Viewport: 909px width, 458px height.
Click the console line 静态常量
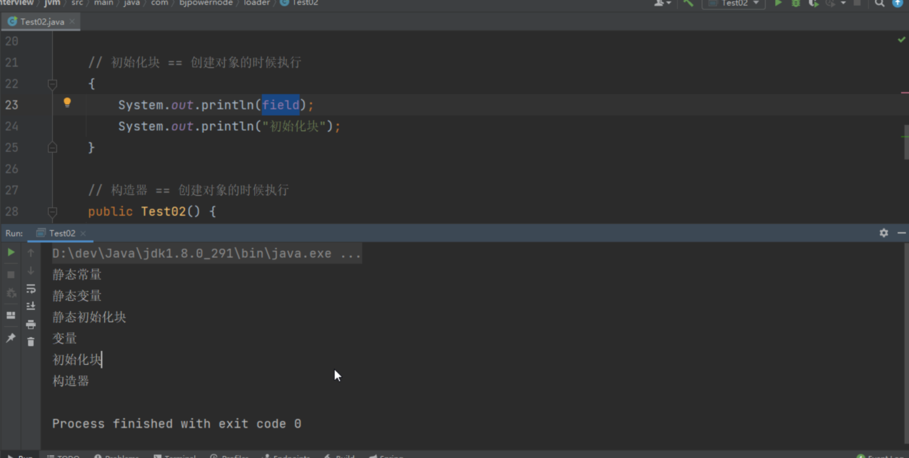77,275
